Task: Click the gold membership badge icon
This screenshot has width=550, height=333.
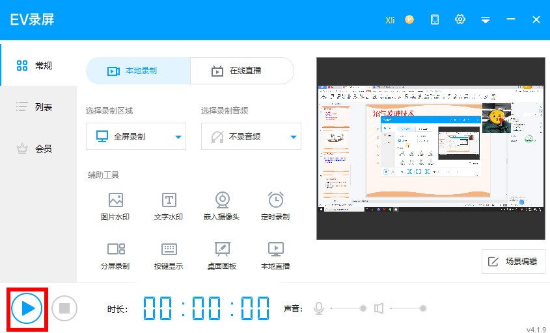Action: click(x=409, y=19)
